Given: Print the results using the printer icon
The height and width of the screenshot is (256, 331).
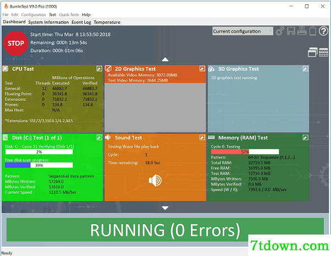Looking at the screenshot, I should [x=302, y=31].
